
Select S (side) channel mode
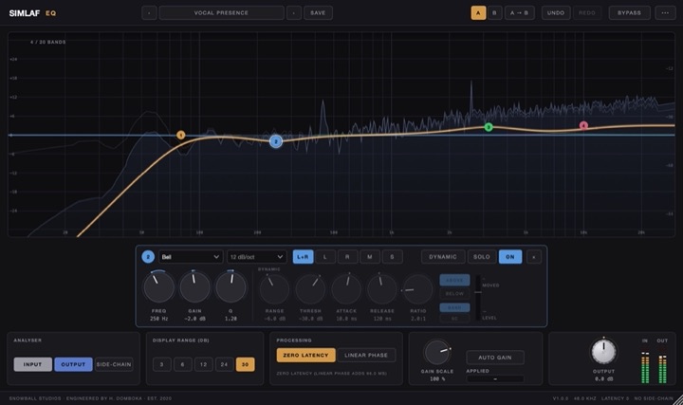click(392, 257)
